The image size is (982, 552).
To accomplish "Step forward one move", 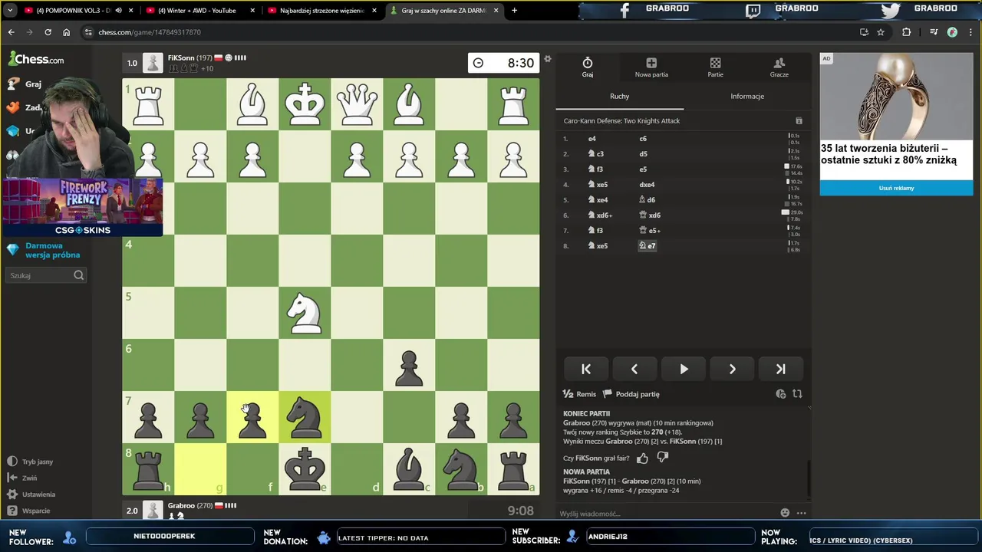I will click(x=732, y=369).
